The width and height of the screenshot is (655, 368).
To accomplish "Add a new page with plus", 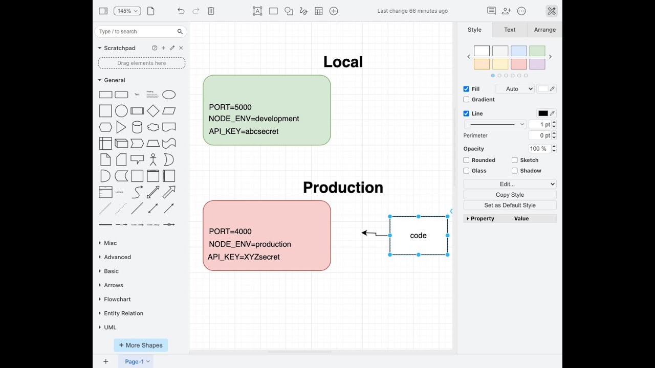I will coord(106,361).
